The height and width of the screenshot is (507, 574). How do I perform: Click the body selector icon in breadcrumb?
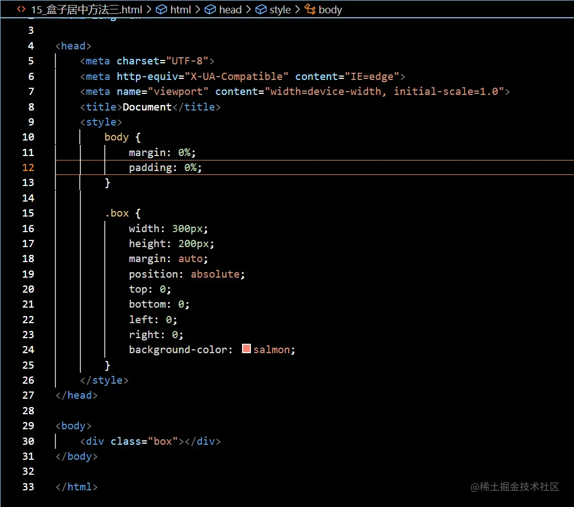coord(310,9)
